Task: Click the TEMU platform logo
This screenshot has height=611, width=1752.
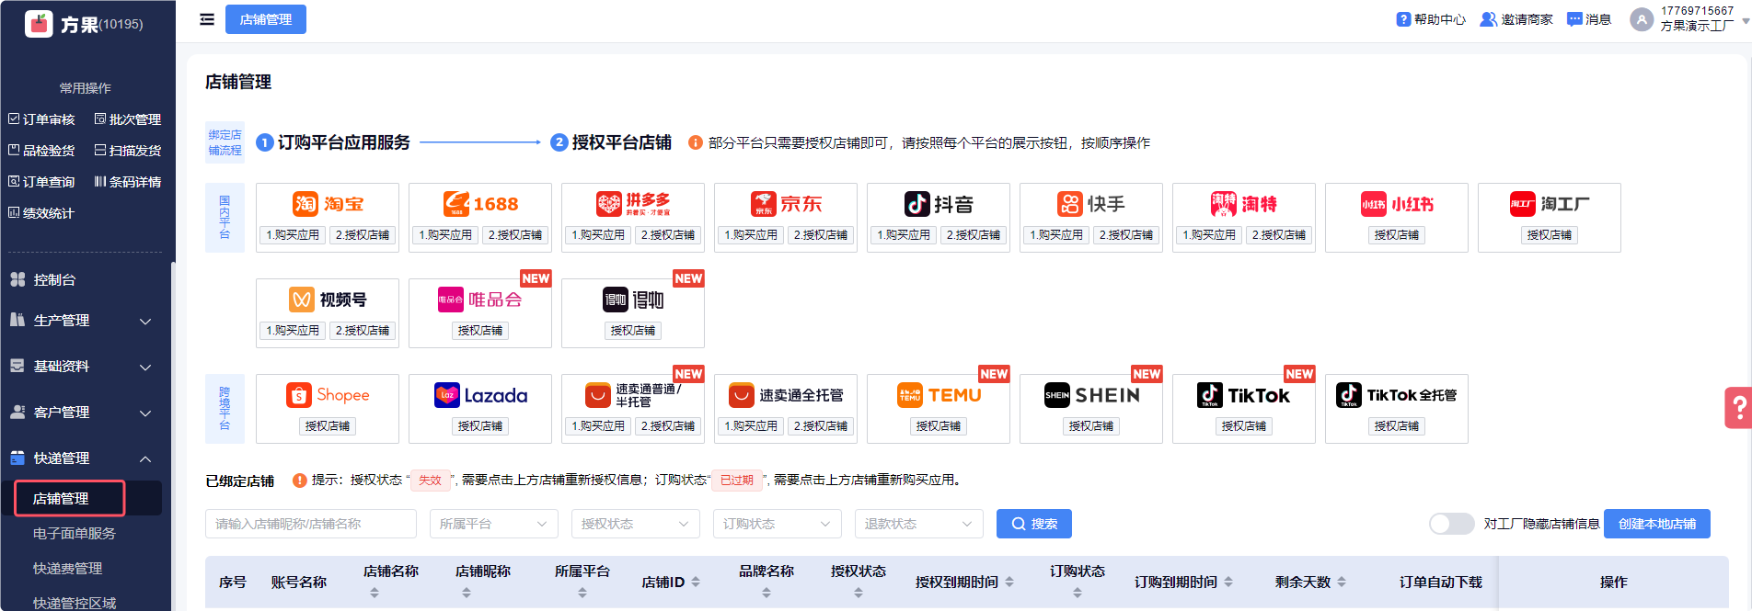Action: [939, 395]
